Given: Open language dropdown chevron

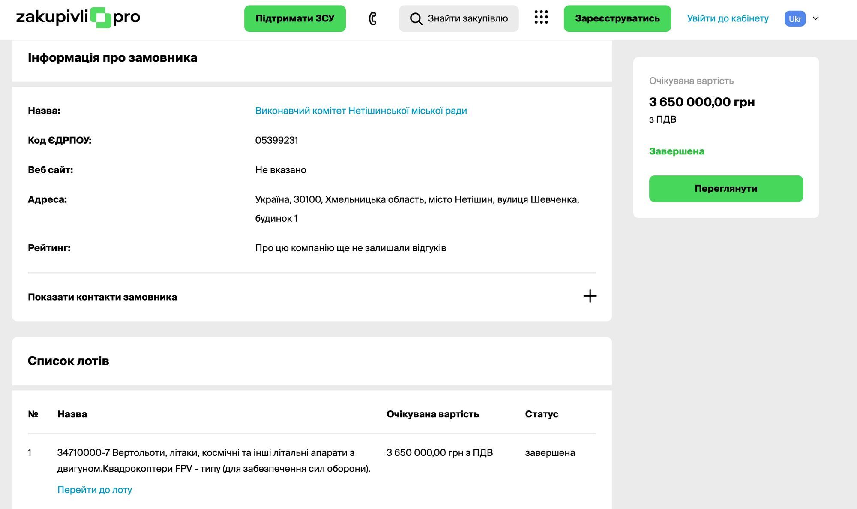Looking at the screenshot, I should coord(816,18).
